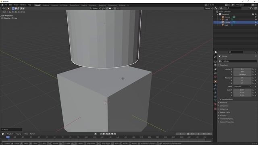258x145 pixels.
Task: Toggle exclude checkbox for Collection
Action: point(253,14)
